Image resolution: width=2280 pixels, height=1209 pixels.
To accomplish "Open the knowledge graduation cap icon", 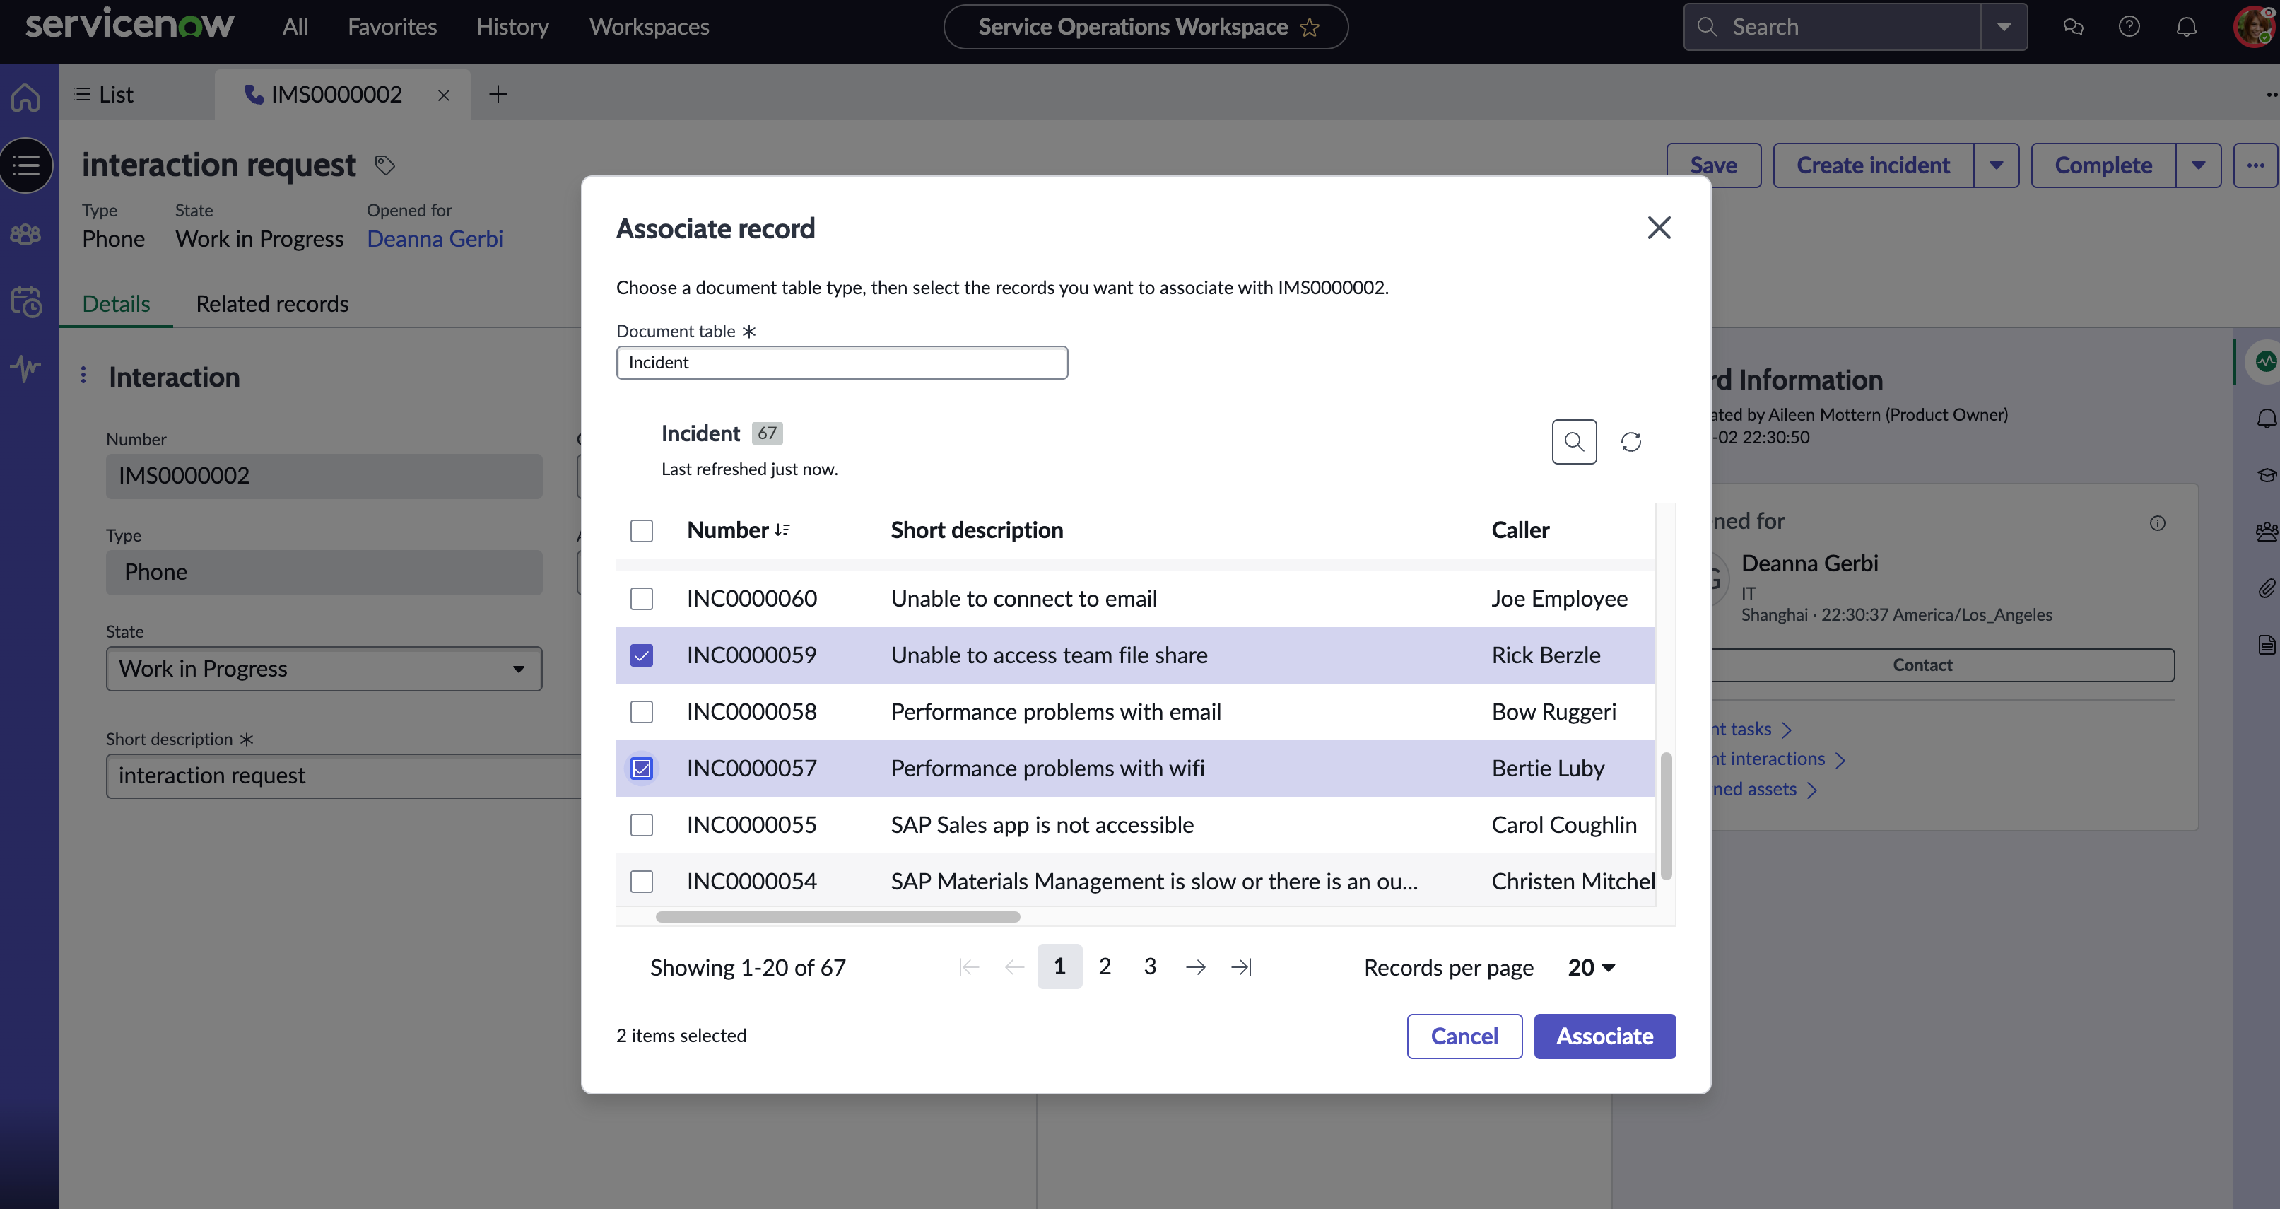I will click(2266, 476).
